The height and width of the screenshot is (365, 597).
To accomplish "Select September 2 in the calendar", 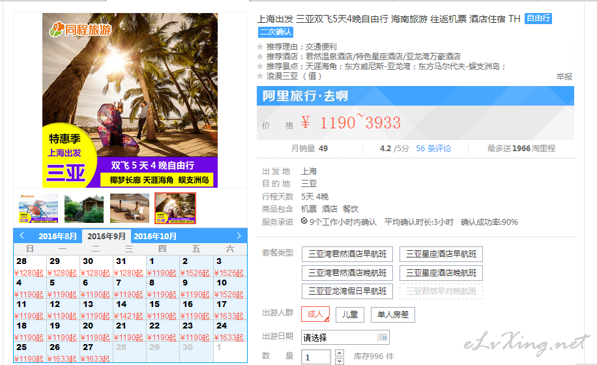I will (196, 267).
